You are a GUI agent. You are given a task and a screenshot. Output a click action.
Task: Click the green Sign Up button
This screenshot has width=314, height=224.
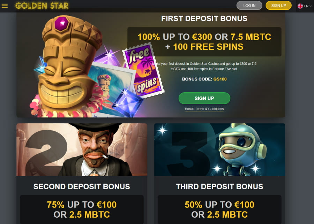coord(204,98)
